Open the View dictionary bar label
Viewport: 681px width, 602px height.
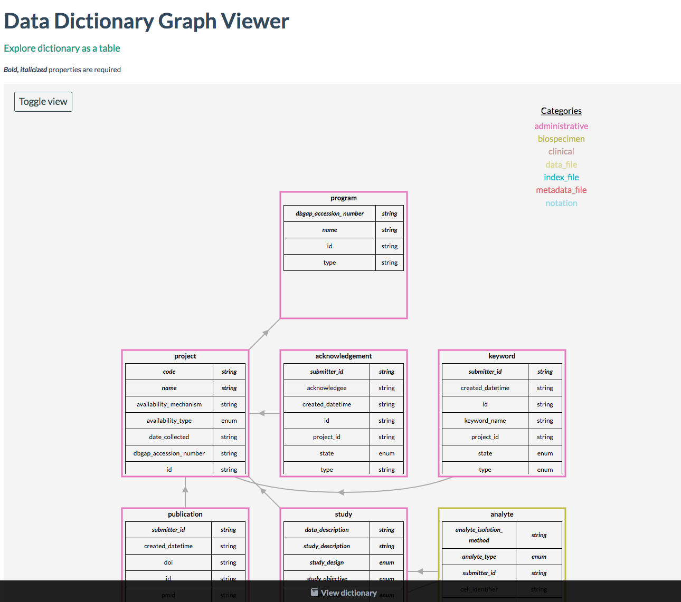coord(349,593)
